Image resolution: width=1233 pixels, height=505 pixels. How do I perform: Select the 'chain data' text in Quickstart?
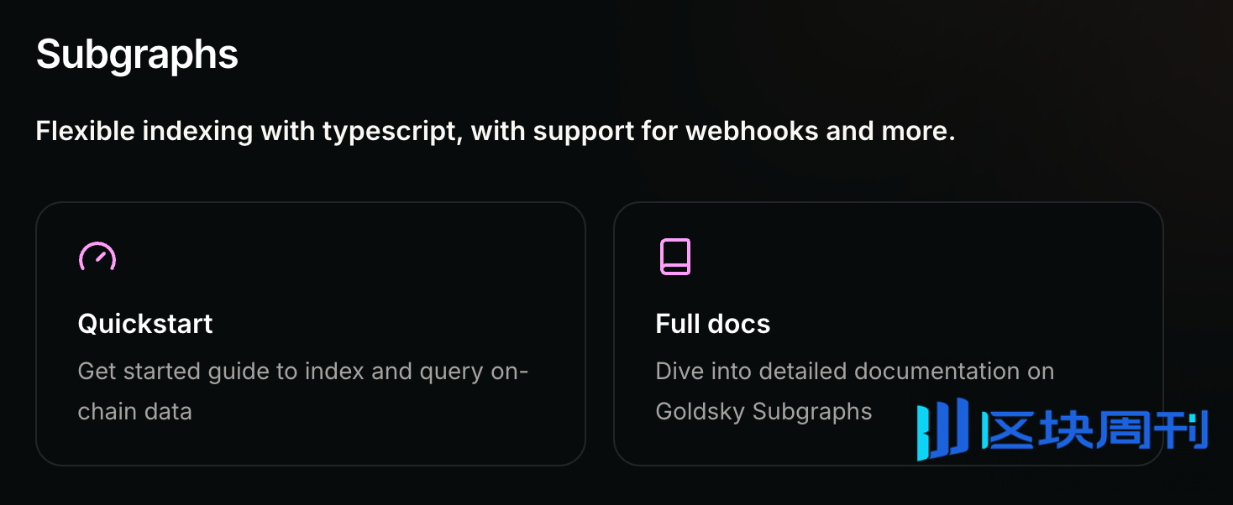tap(134, 411)
